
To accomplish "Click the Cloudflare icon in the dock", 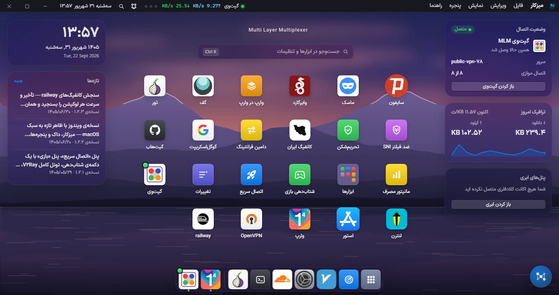I will click(282, 279).
